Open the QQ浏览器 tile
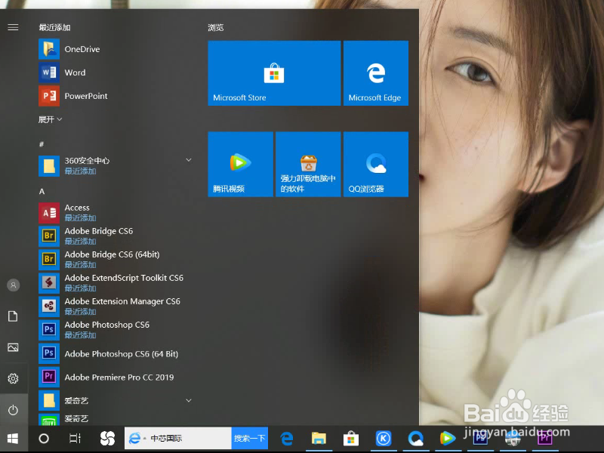Viewport: 604px width, 453px height. (376, 164)
